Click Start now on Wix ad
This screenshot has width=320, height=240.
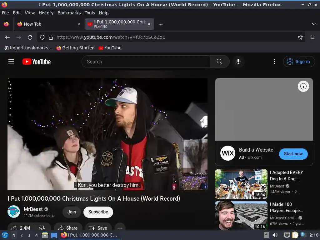pyautogui.click(x=293, y=154)
